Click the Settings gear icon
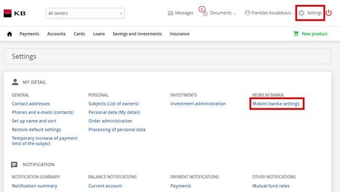 tap(301, 13)
